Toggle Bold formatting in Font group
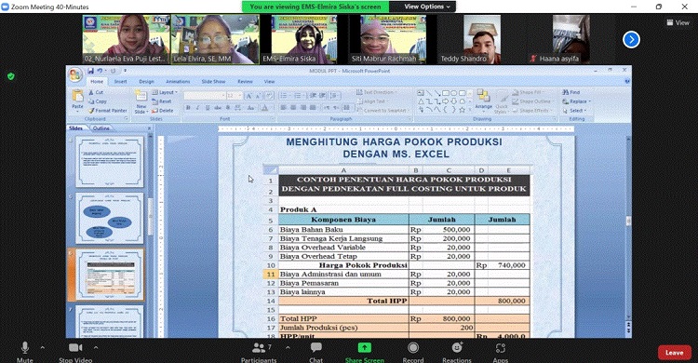 [x=188, y=108]
